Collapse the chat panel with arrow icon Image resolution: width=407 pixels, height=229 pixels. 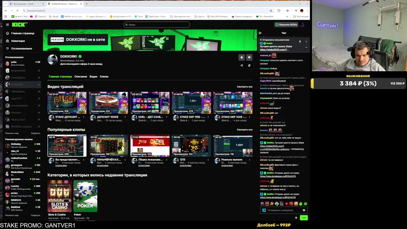(x=260, y=33)
